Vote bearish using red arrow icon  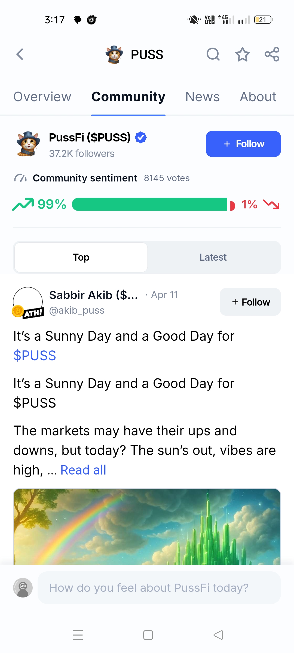click(271, 204)
